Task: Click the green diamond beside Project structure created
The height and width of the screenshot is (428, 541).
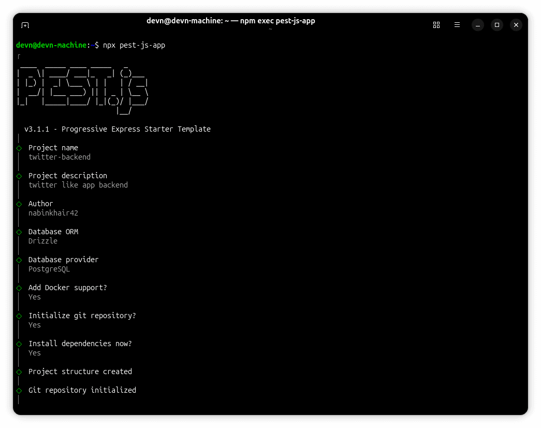Action: pos(19,372)
